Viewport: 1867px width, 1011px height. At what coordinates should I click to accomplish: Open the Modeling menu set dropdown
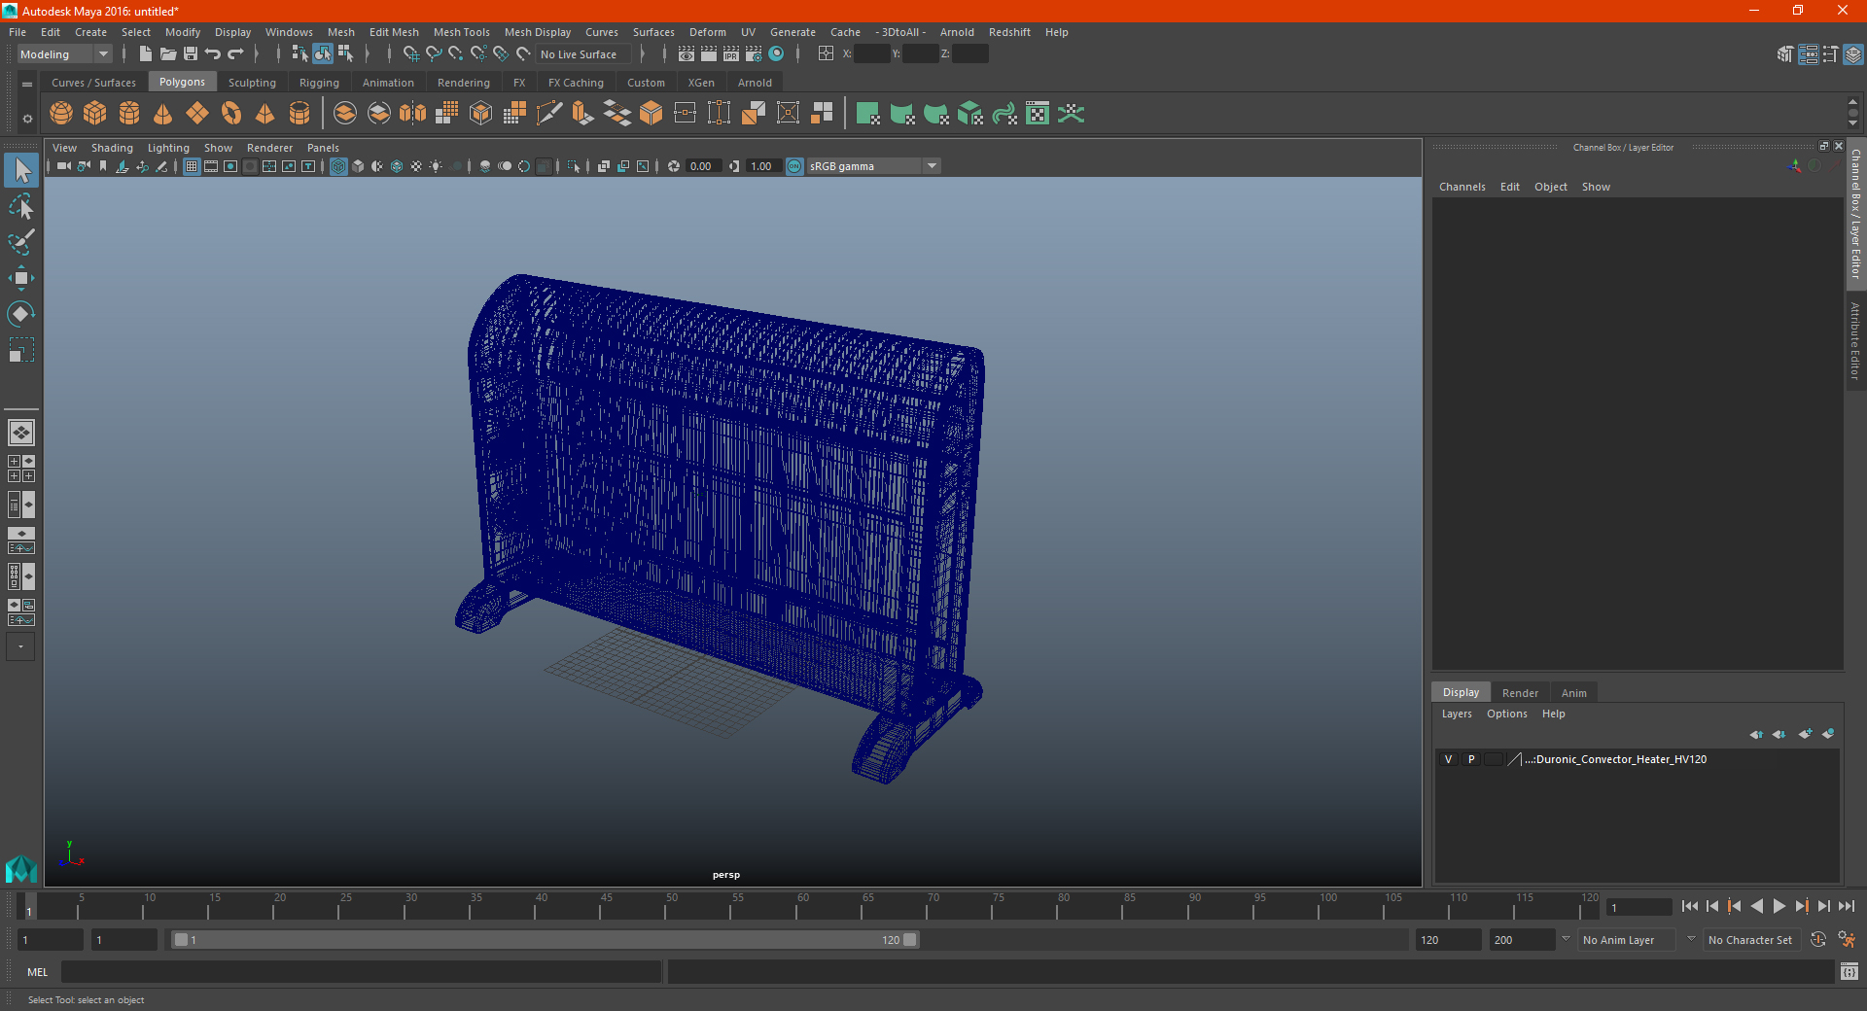pos(64,54)
